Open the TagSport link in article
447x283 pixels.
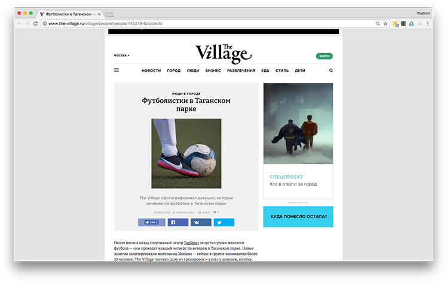click(191, 243)
